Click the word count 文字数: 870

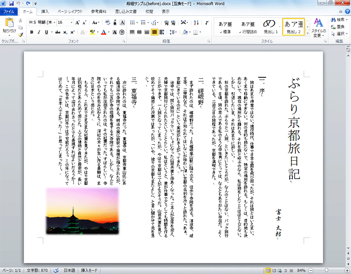(x=37, y=270)
